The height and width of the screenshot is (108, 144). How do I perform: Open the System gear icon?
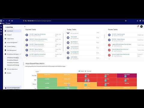click(5, 73)
